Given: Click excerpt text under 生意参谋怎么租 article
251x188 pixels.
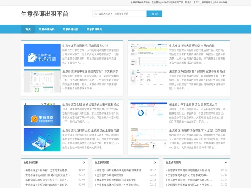Looking at the screenshot, I should [x=90, y=116].
